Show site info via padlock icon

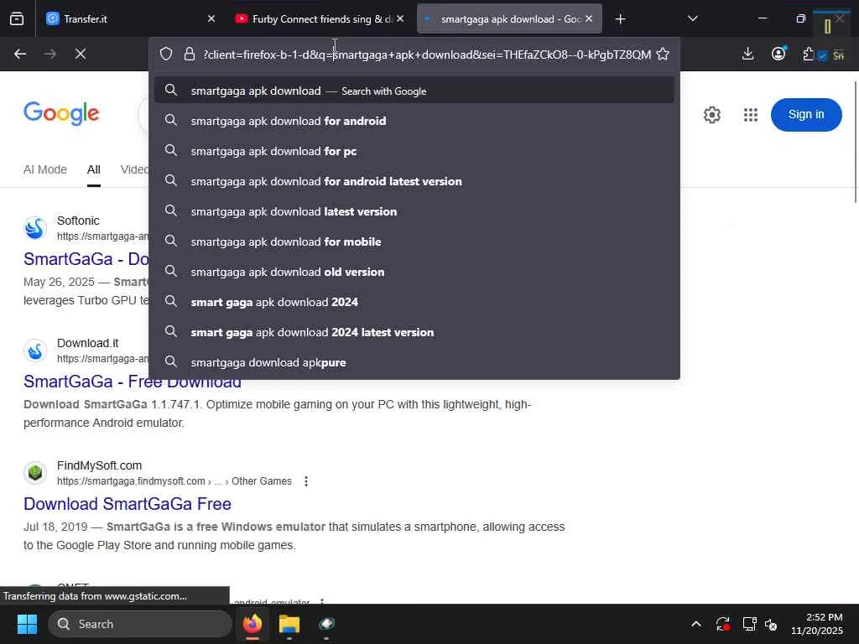point(190,55)
